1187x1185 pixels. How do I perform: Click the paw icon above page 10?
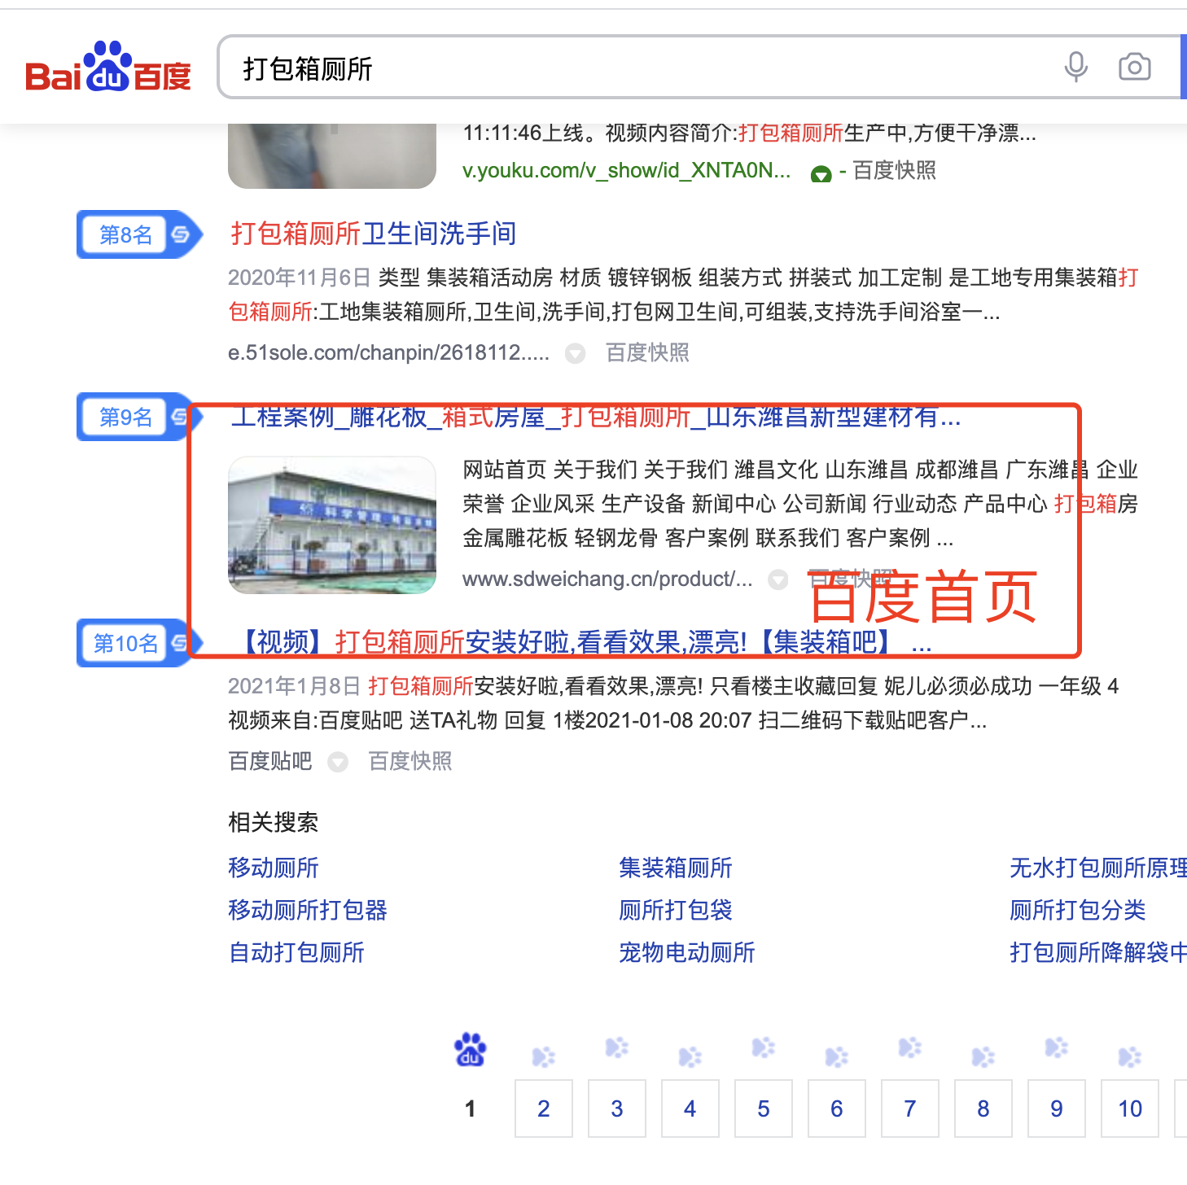point(1129,1056)
